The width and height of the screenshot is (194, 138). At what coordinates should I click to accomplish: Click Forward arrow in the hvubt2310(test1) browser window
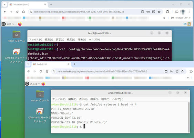[11, 12]
